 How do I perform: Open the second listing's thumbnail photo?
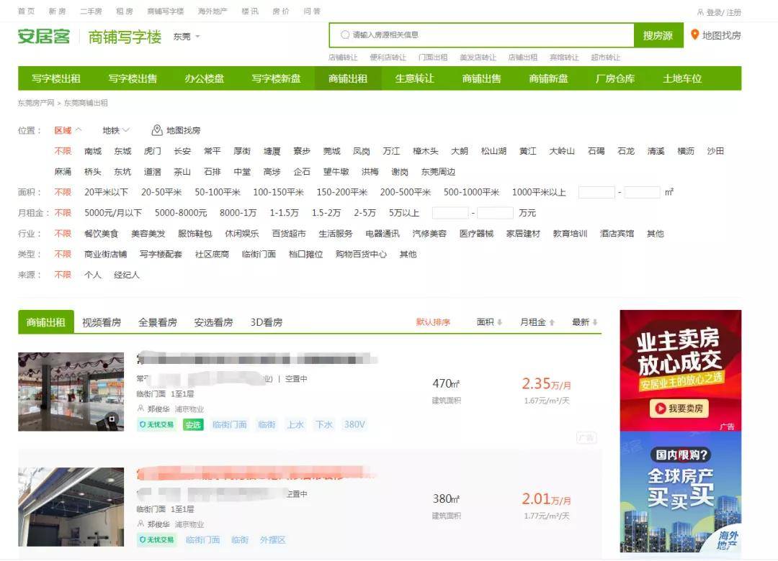[71, 506]
